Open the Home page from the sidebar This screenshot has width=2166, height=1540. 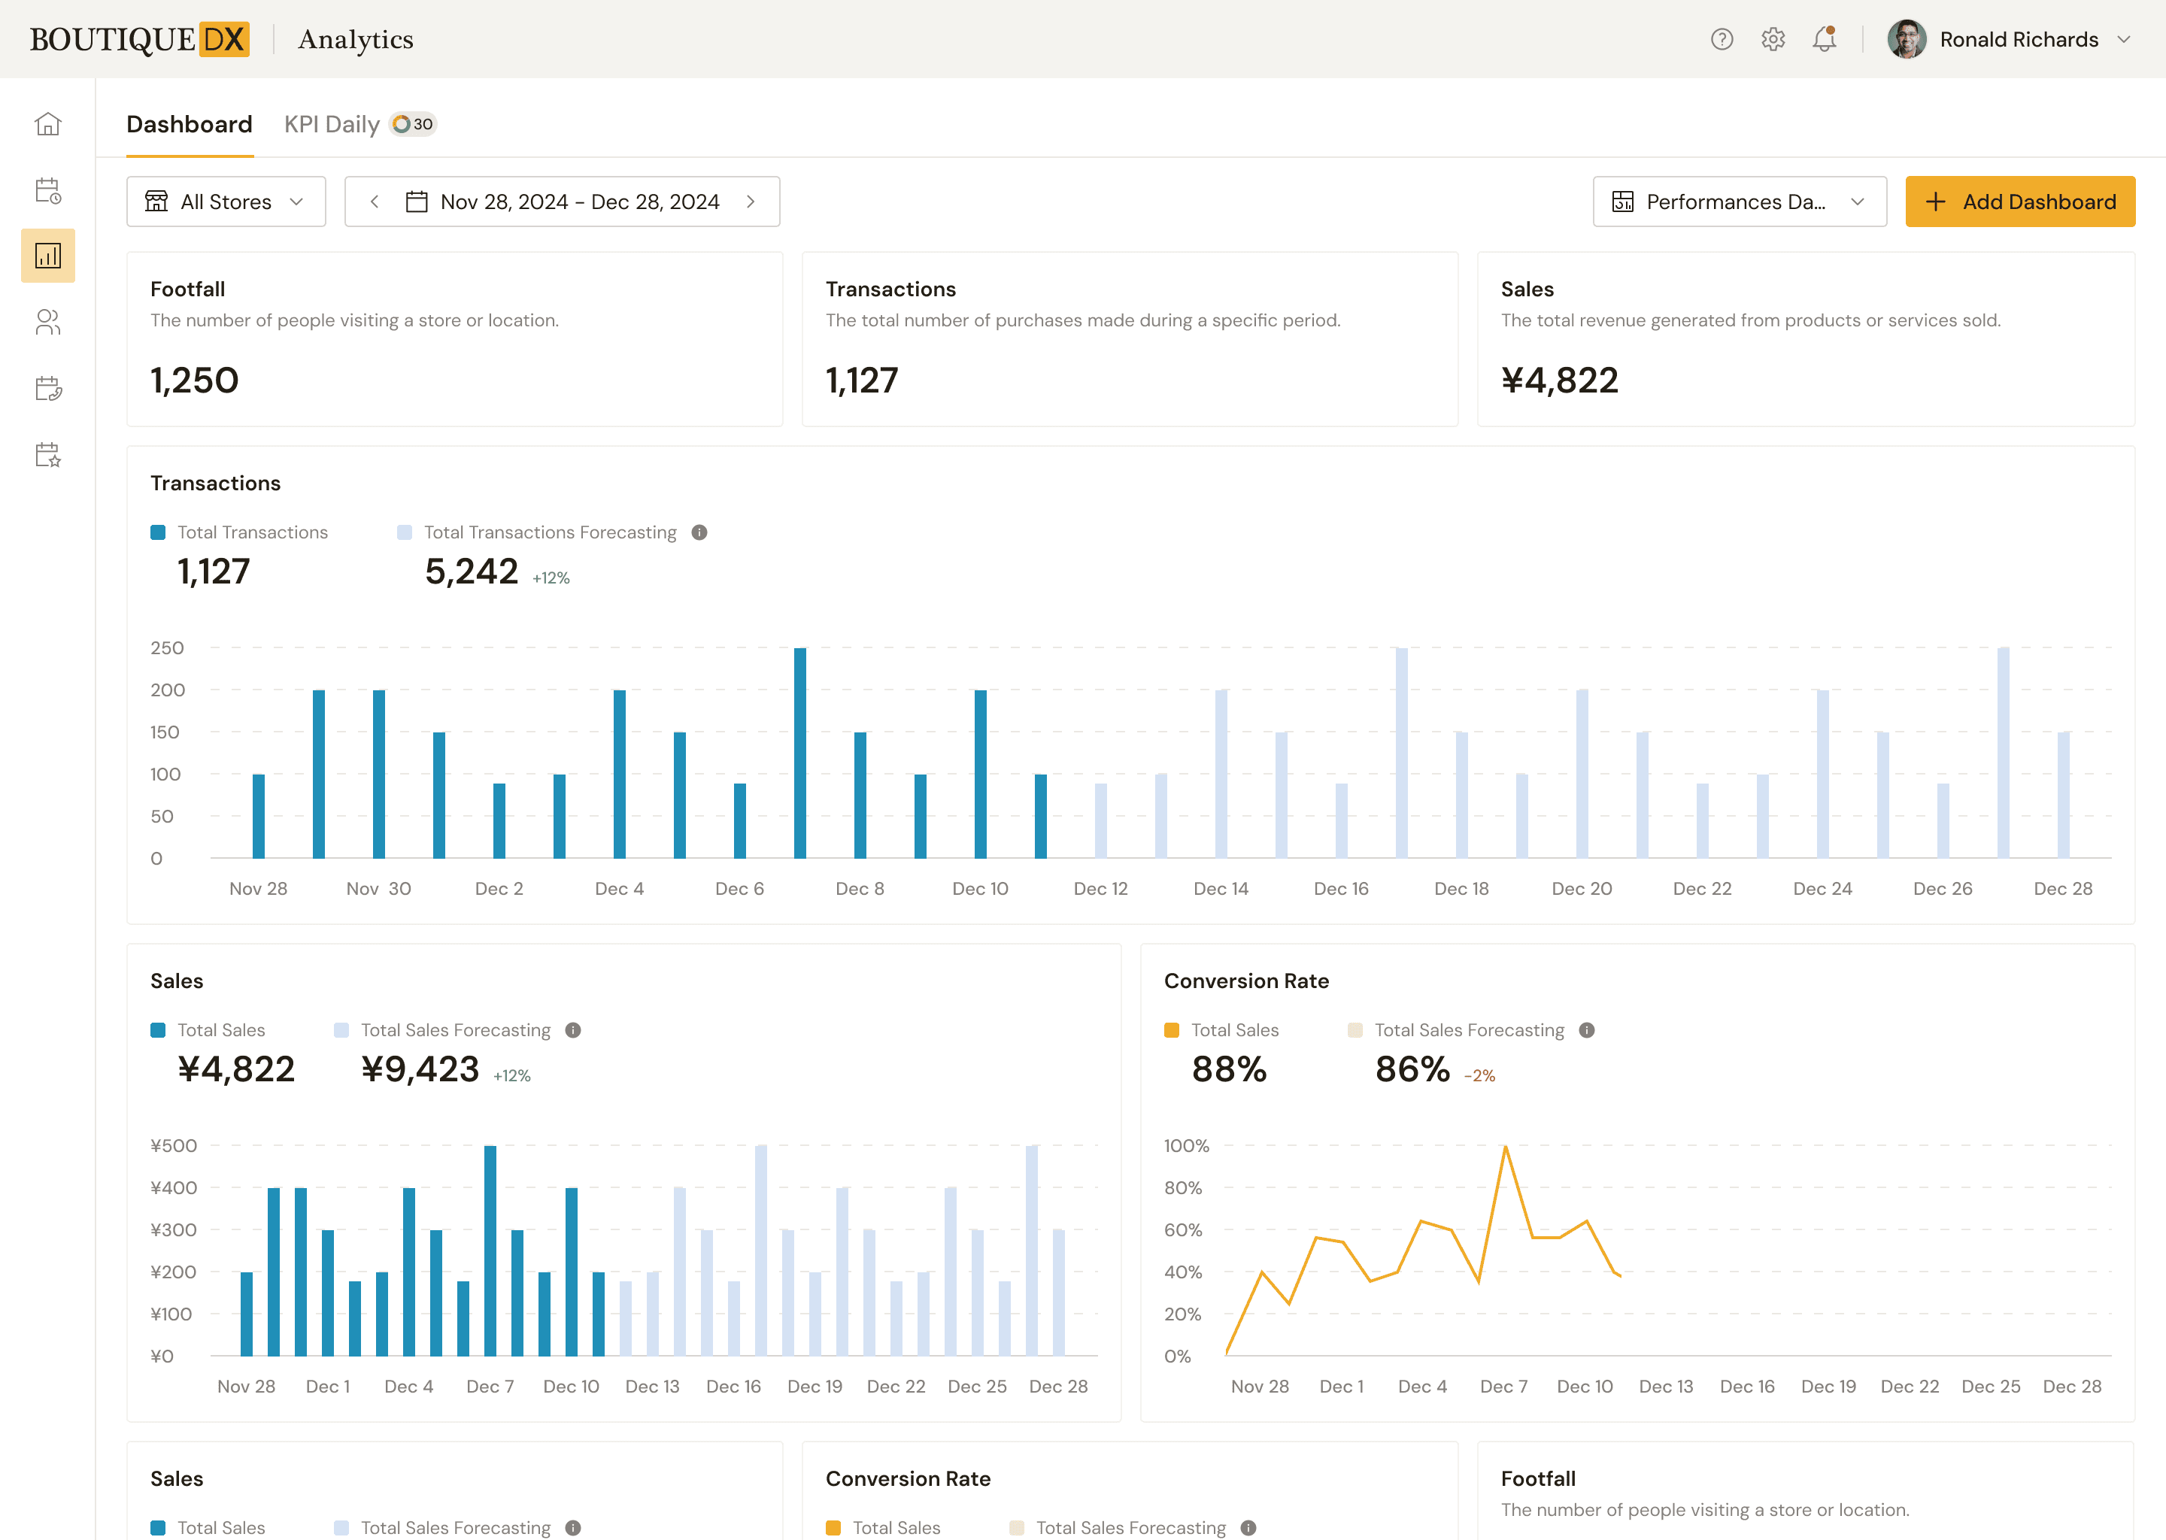[x=47, y=123]
